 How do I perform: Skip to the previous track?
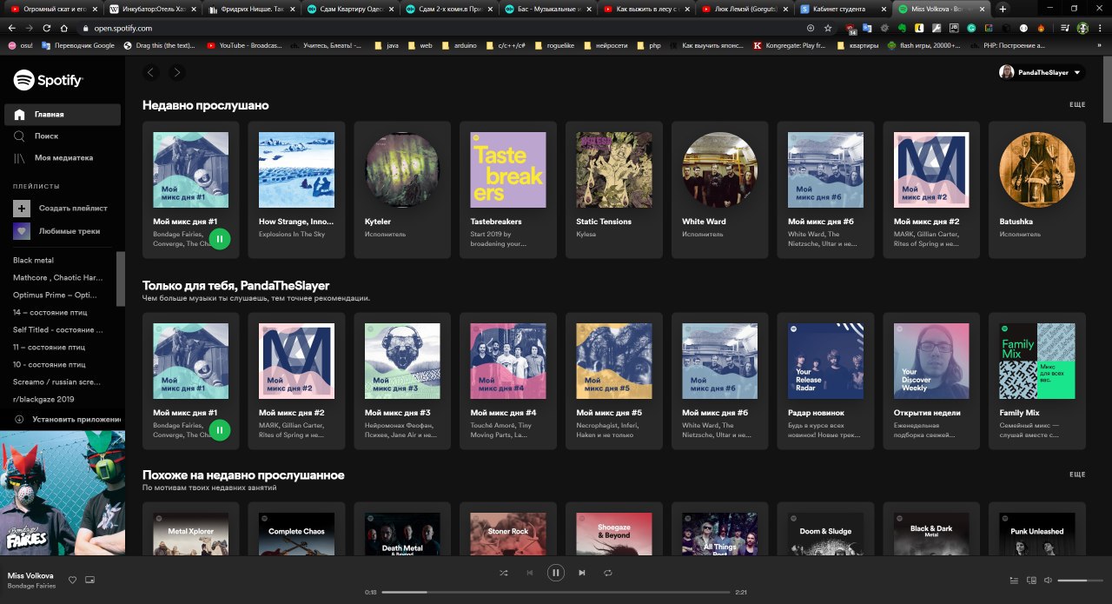[530, 573]
